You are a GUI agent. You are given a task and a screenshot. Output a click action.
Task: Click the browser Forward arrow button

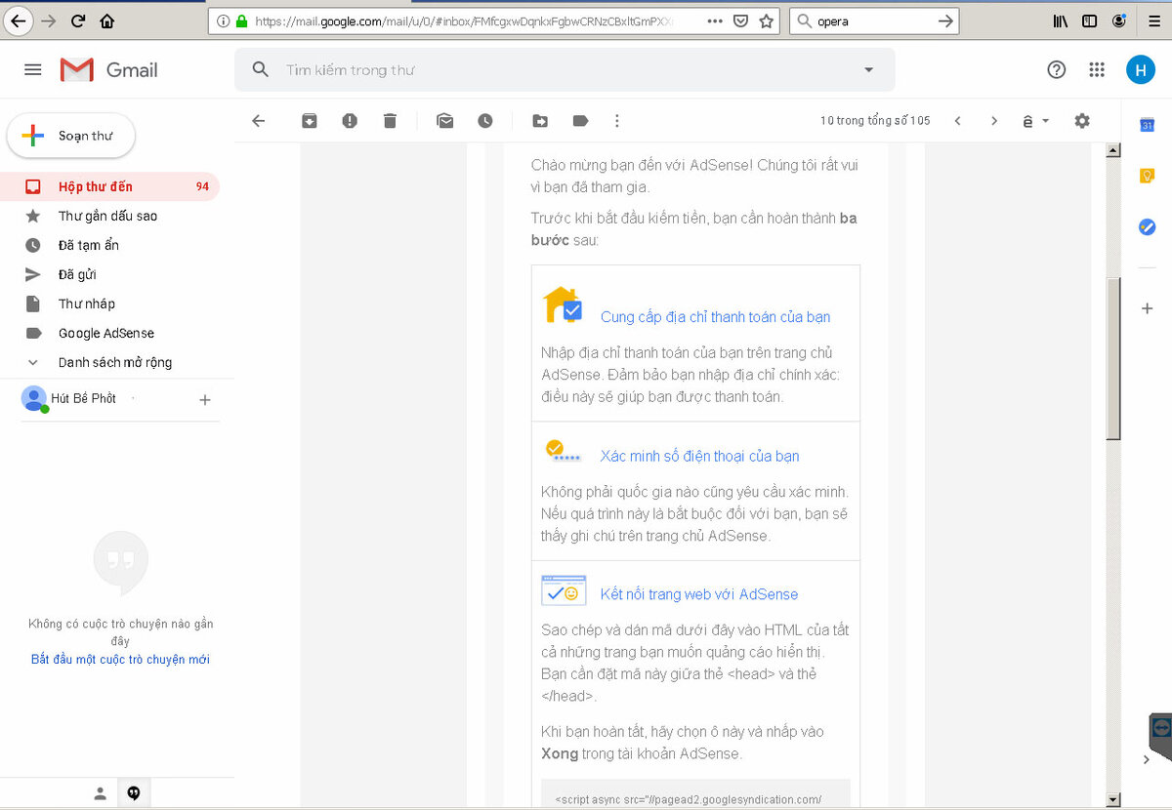point(49,20)
